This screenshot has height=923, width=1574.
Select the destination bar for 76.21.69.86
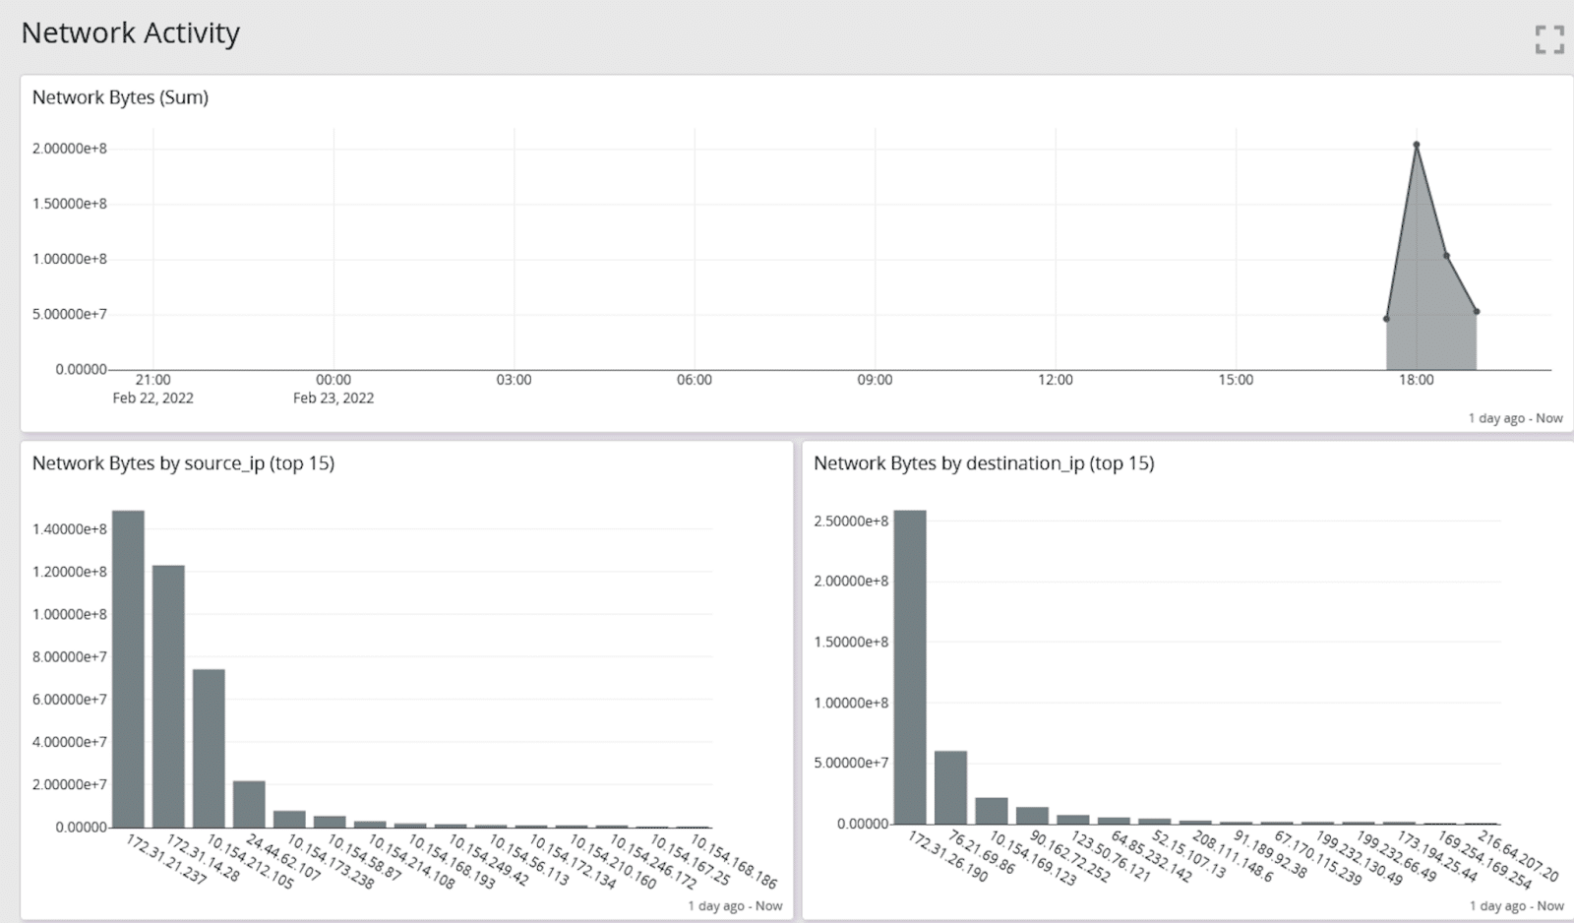(950, 787)
